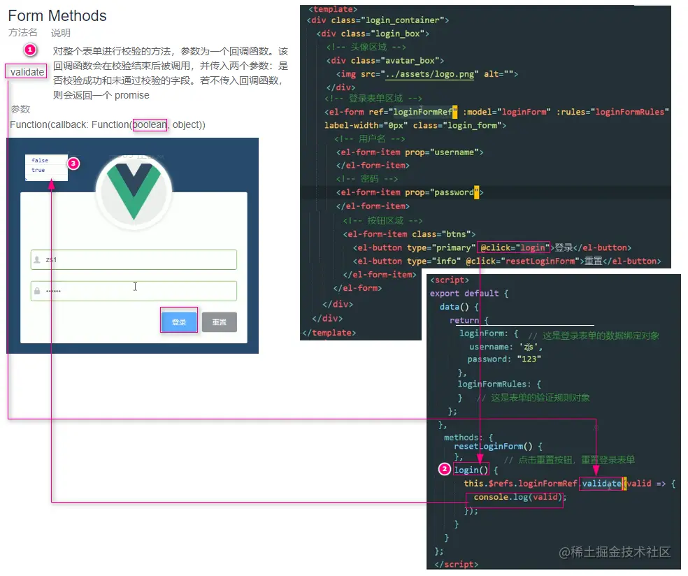Click validate call in script code
Image resolution: width=688 pixels, height=576 pixels.
(x=601, y=484)
